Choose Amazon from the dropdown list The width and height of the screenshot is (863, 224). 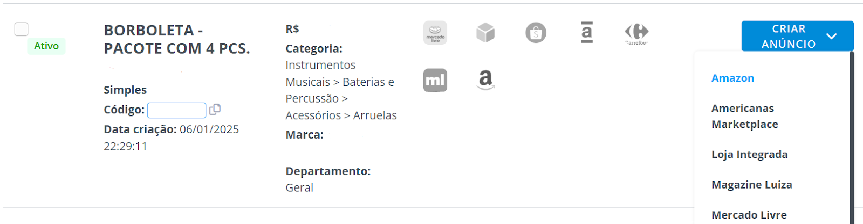[732, 78]
